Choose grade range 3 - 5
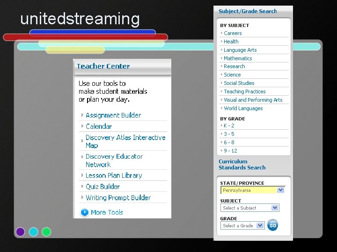Viewport: 337px width, 252px height. click(x=229, y=134)
